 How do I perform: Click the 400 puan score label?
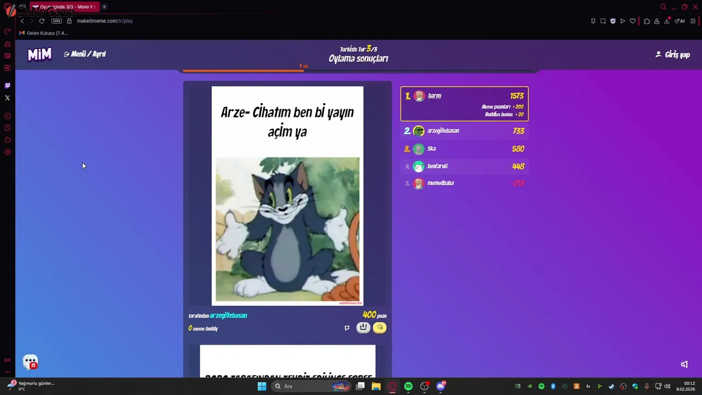click(375, 315)
